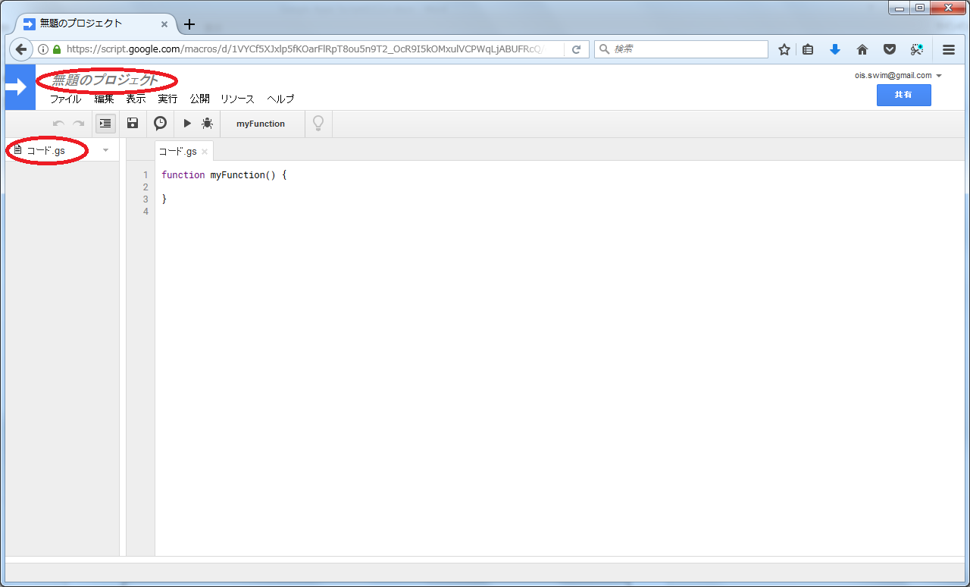Viewport: 970px width, 587px height.
Task: Click the URL address bar
Action: 303,49
